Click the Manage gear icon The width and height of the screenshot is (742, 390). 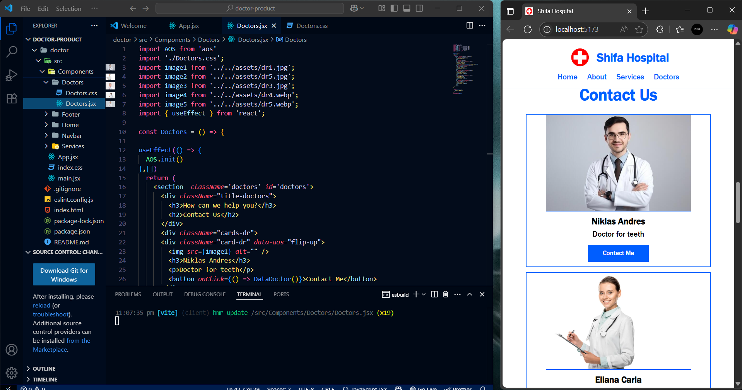click(x=12, y=373)
